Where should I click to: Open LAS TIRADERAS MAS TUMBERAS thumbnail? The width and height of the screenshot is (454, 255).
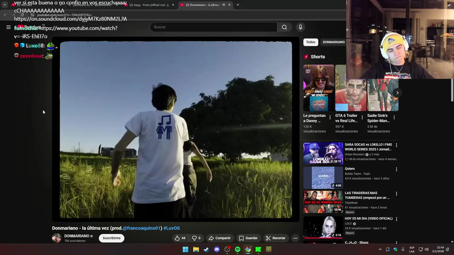tap(323, 202)
